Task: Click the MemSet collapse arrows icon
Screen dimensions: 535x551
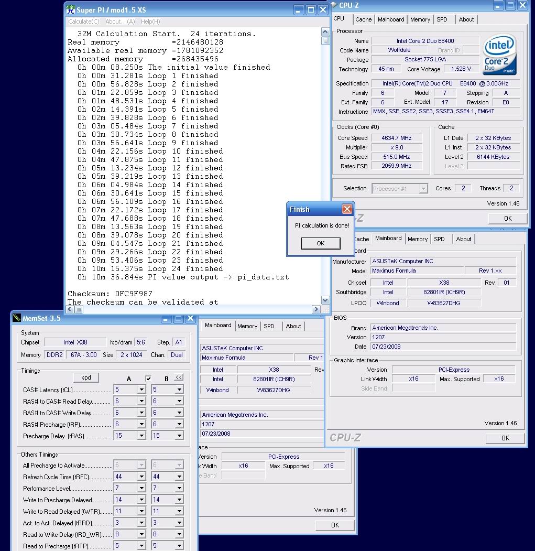Action: [x=179, y=377]
